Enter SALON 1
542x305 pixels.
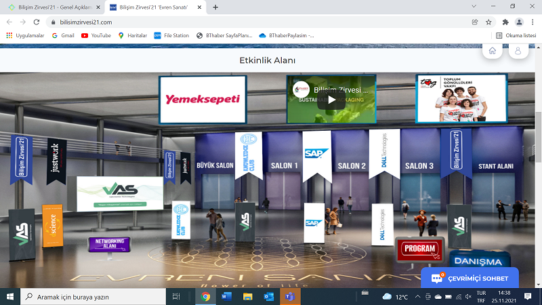[284, 190]
